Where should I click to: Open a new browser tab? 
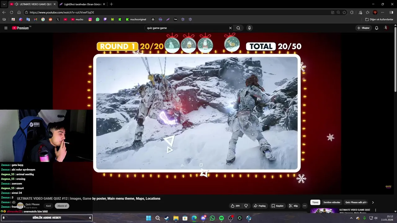[x=111, y=4]
